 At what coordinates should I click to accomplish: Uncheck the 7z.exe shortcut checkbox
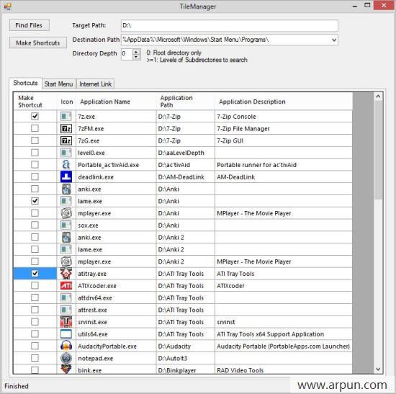35,116
